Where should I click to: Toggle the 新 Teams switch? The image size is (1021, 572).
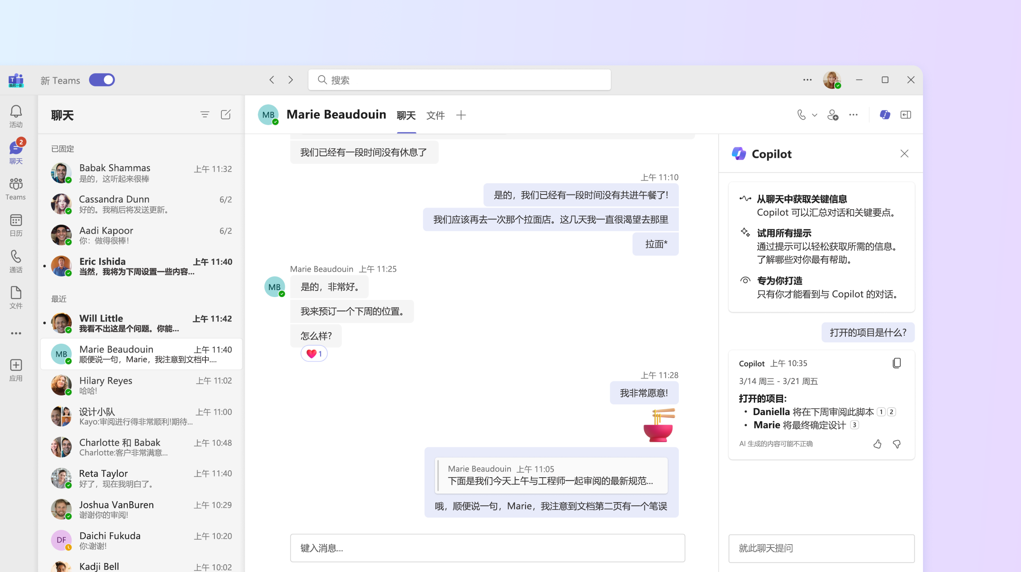point(103,80)
